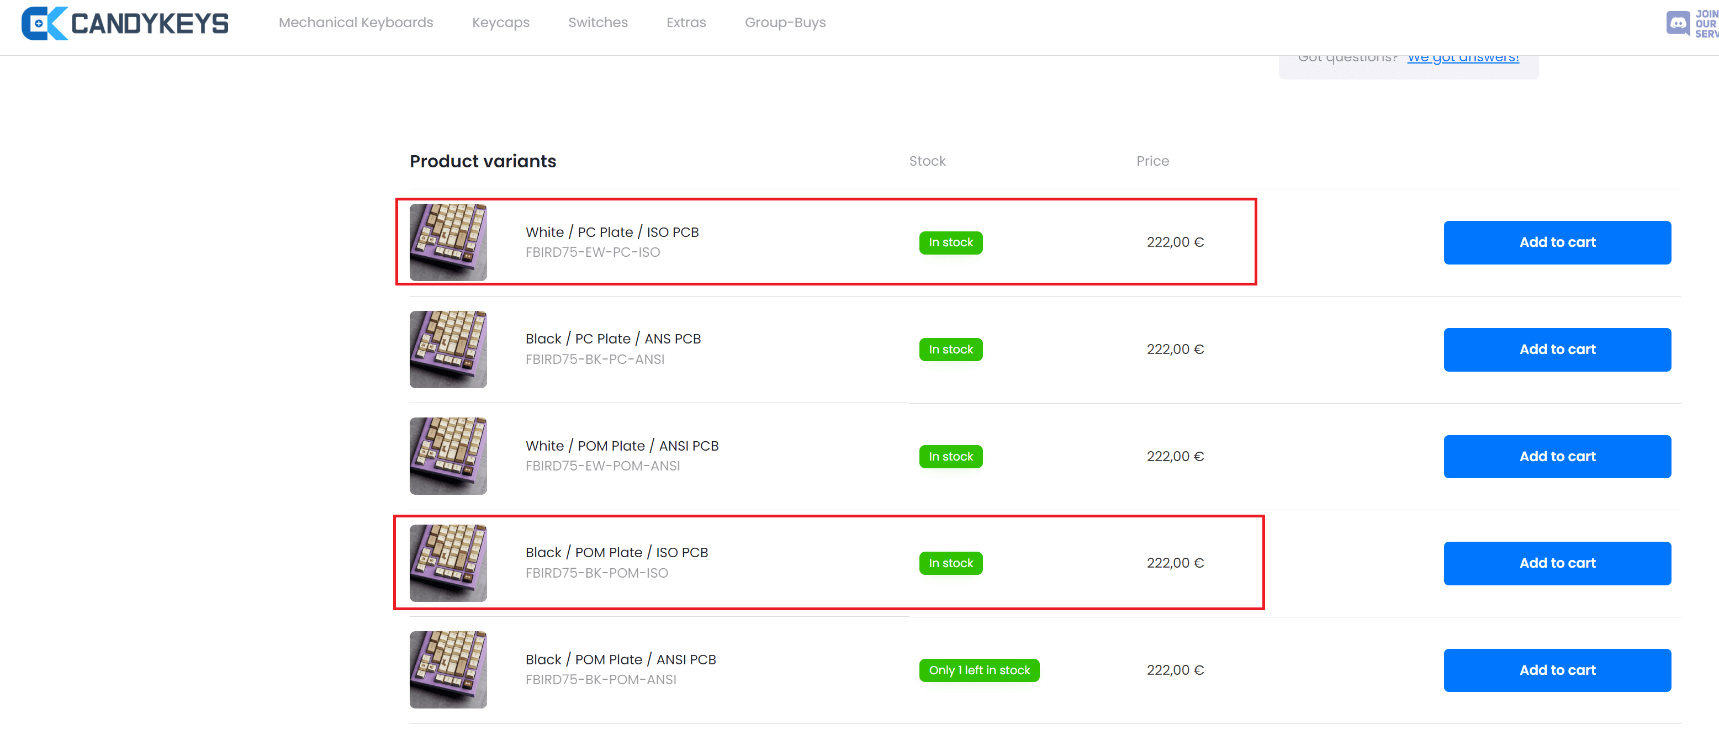This screenshot has width=1719, height=735.
Task: Click 'In stock' badge for FBIRD75-BK-POM-ISO
Action: pyautogui.click(x=950, y=563)
